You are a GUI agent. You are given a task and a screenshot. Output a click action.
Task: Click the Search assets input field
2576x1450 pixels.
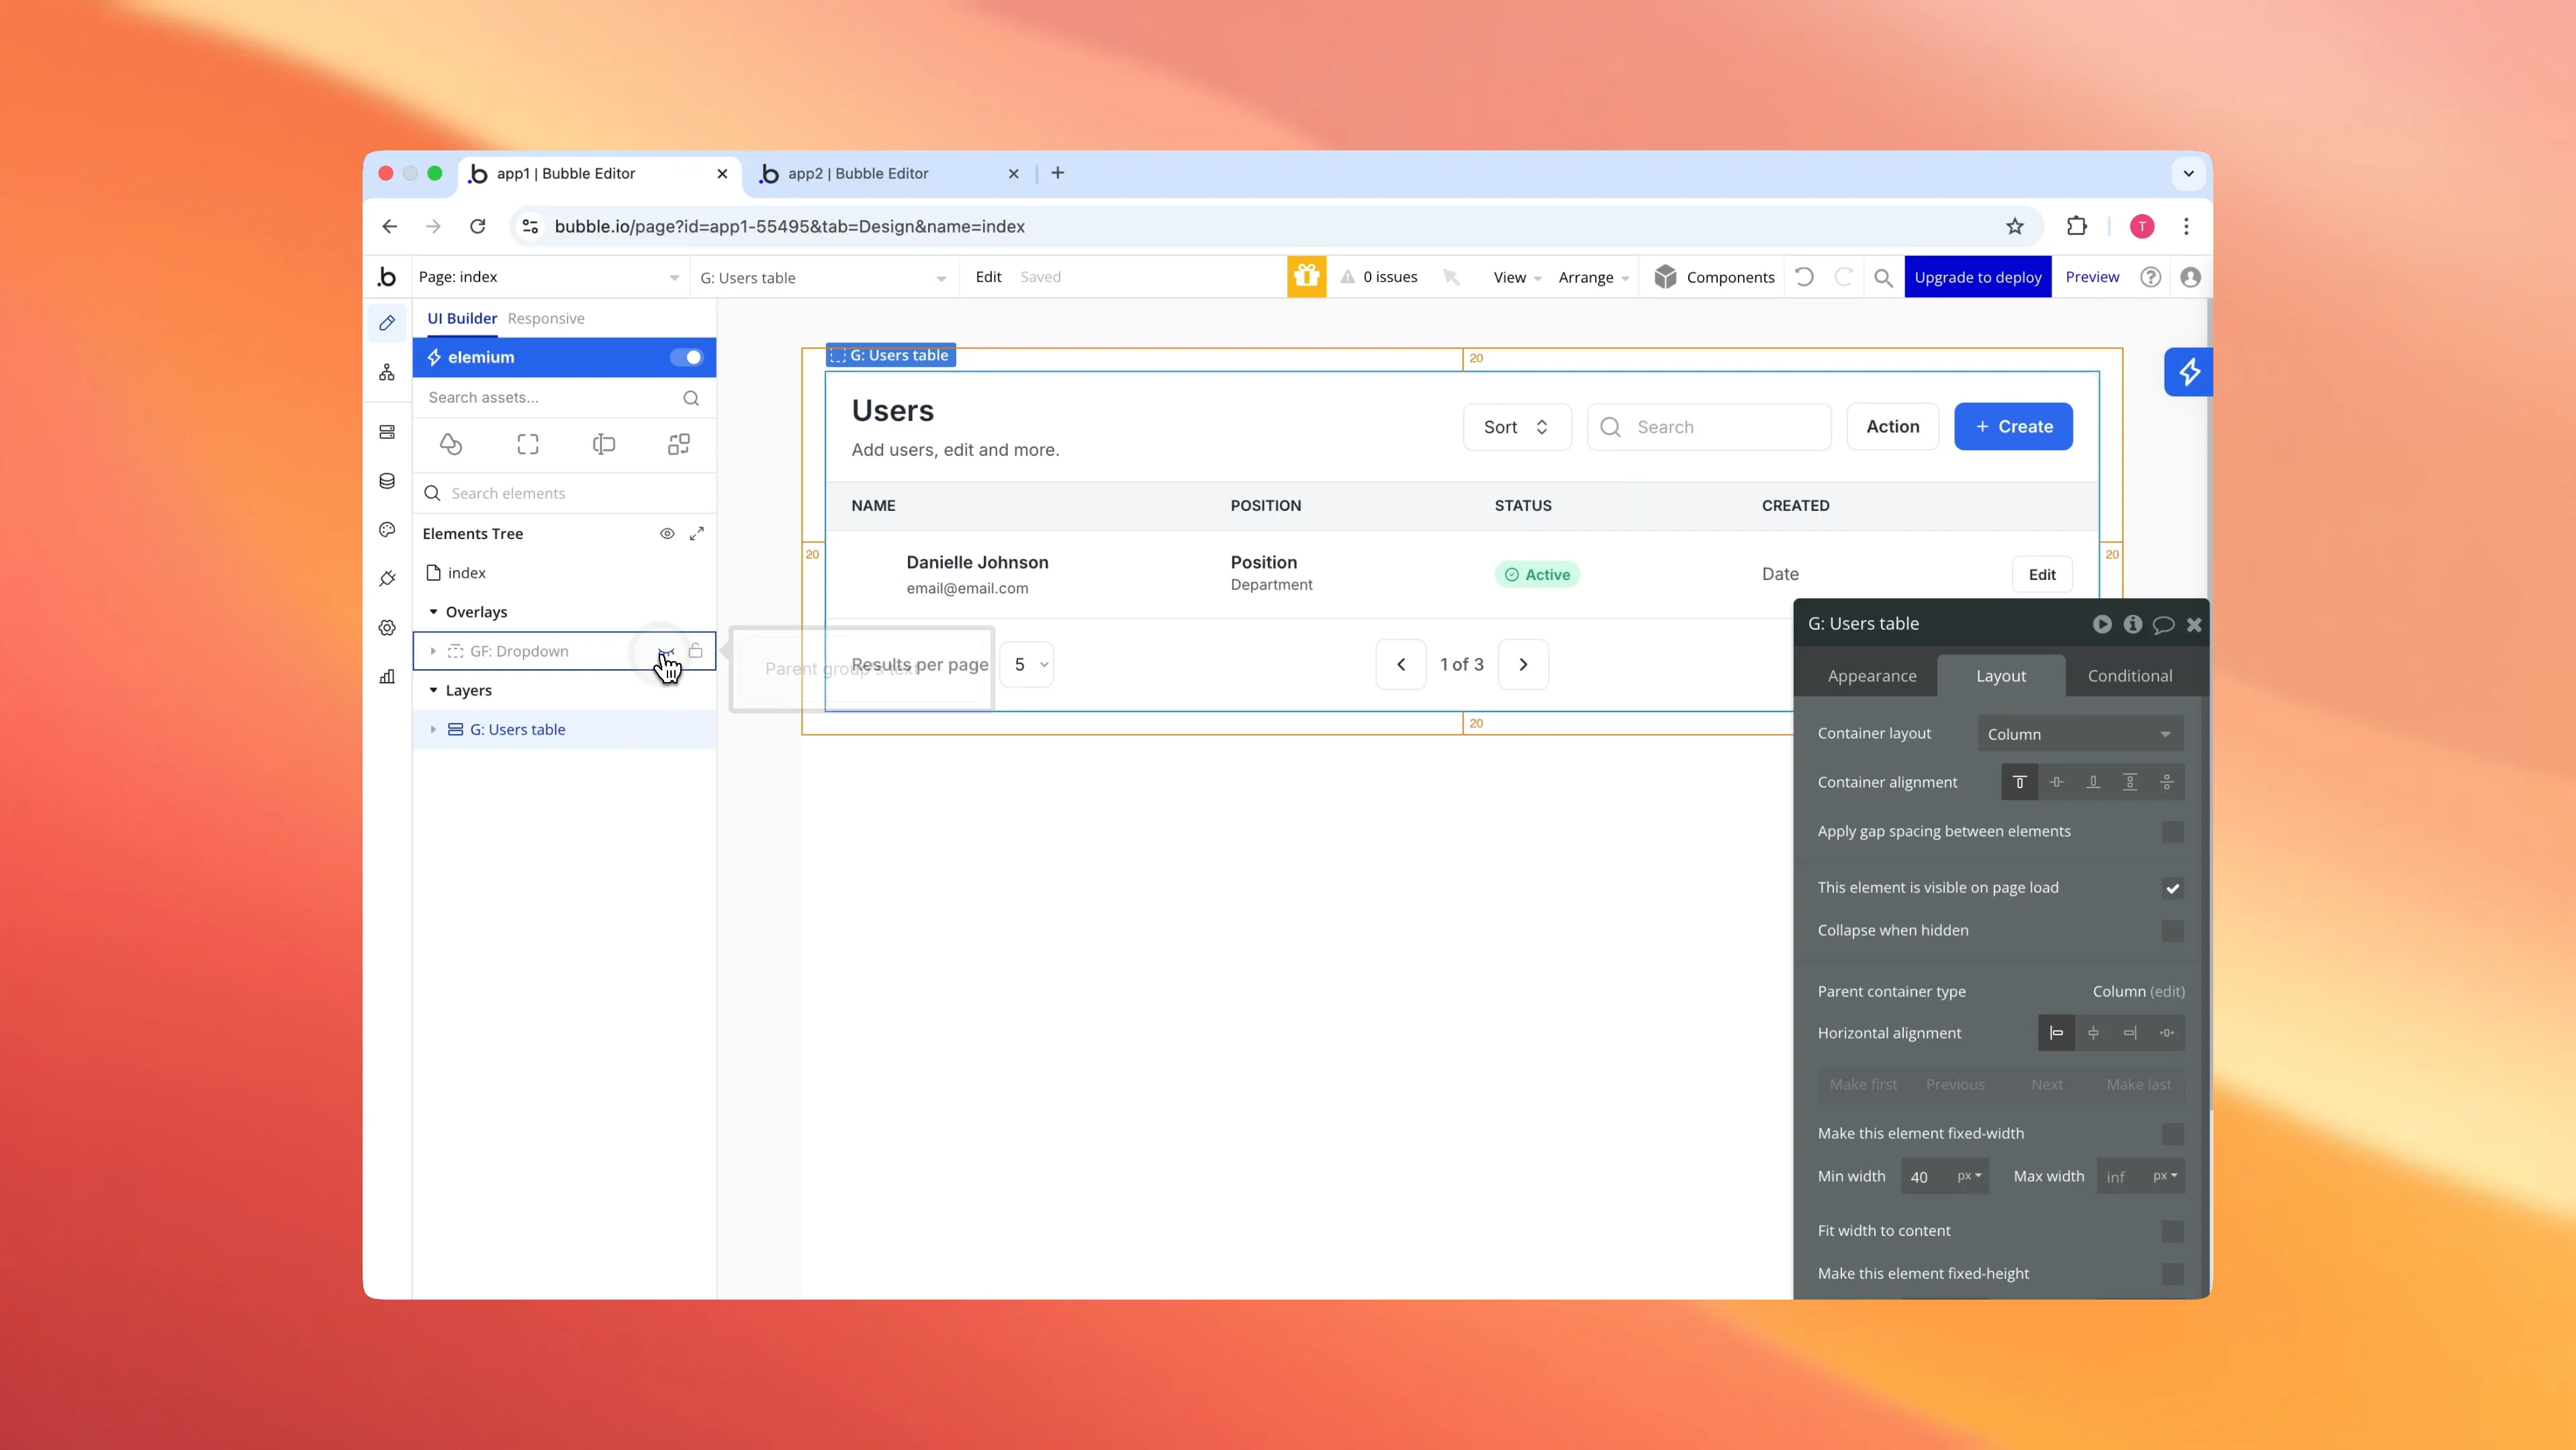tap(564, 397)
